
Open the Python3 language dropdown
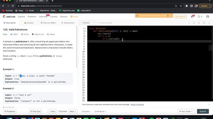coord(88,23)
